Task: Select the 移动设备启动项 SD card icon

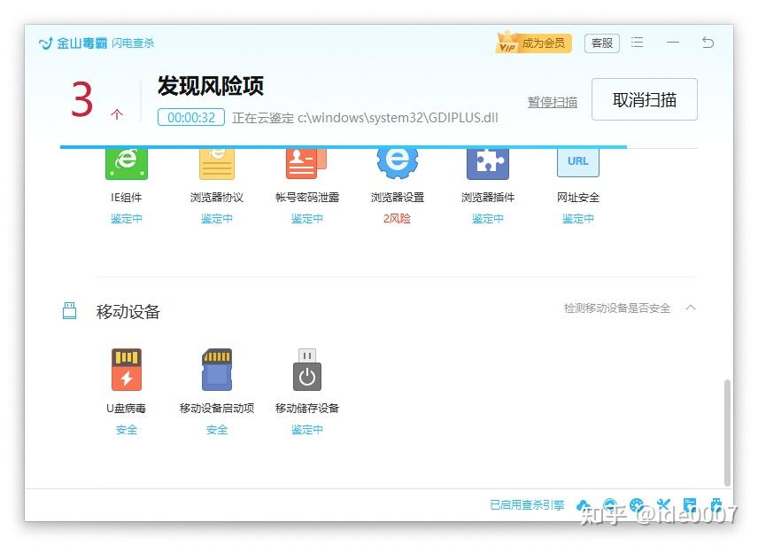Action: pos(216,370)
